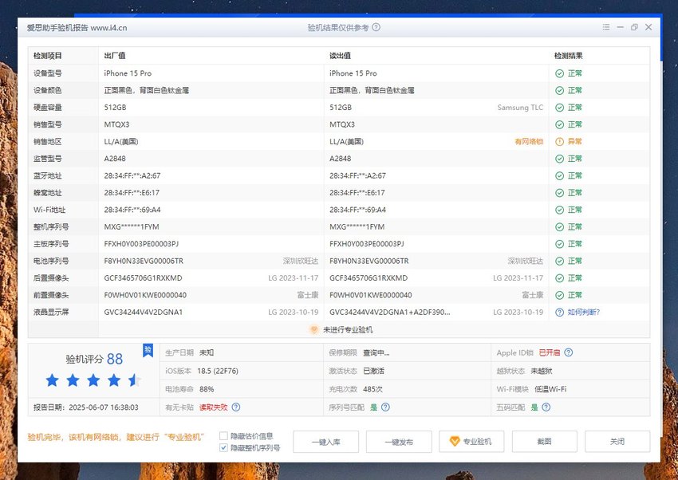Open the help icon next to Apple ID锁
Image resolution: width=678 pixels, height=480 pixels.
coord(569,352)
